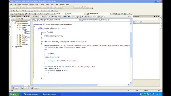
Task: Click the Display Object Member List icon
Action: click(x=11, y=11)
